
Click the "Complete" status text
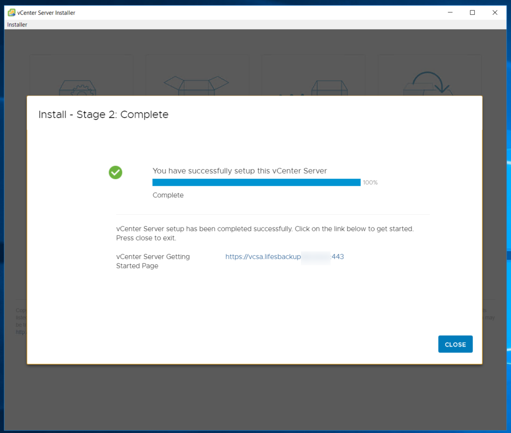(168, 195)
